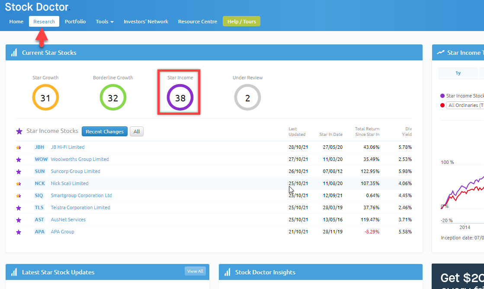This screenshot has width=484, height=289.
Task: Click the Stock Doctor logo
Action: (x=37, y=7)
